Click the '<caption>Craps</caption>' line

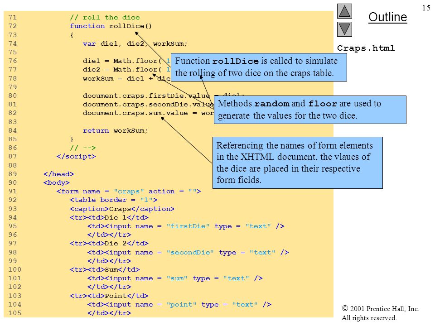click(122, 209)
